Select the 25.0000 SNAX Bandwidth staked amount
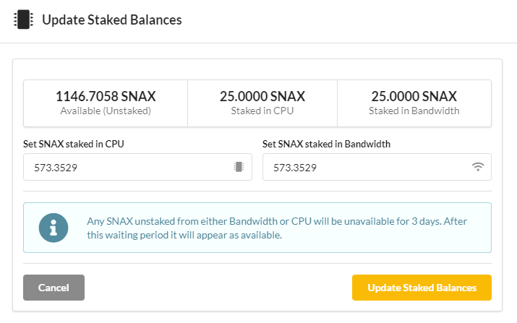Viewport: 517px width, 323px height. pyautogui.click(x=414, y=97)
